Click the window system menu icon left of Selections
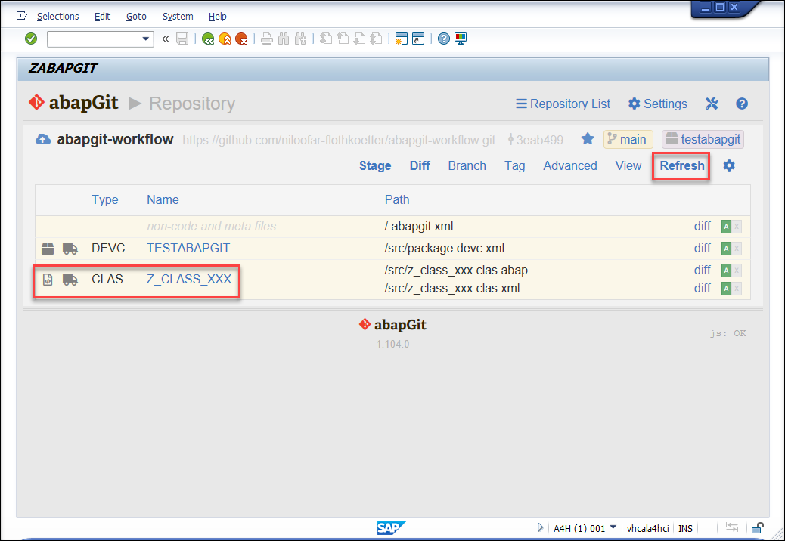This screenshot has width=785, height=541. pyautogui.click(x=22, y=16)
